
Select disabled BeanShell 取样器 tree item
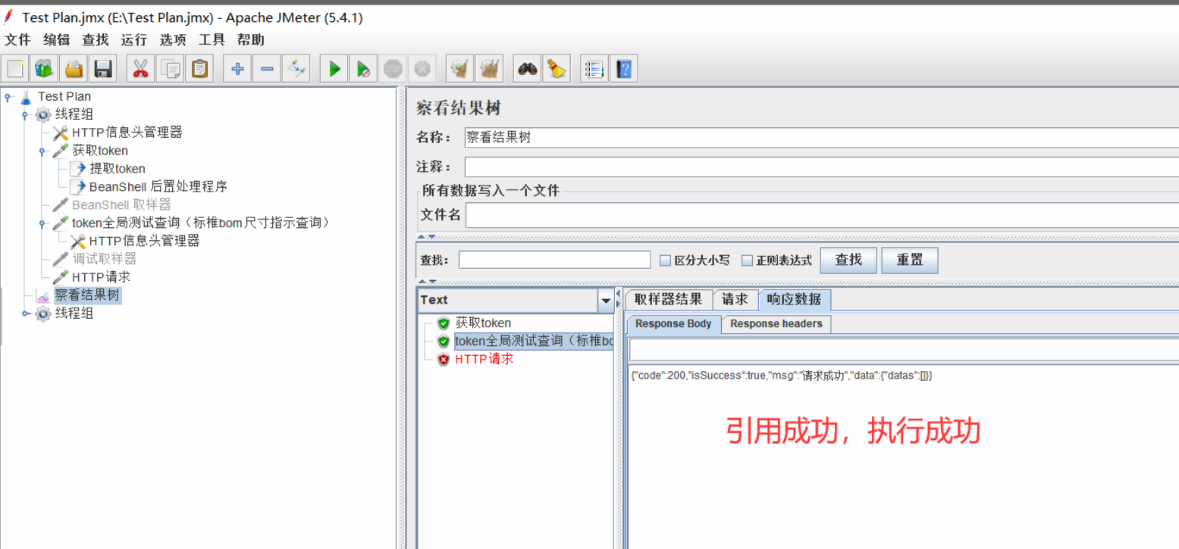pyautogui.click(x=121, y=204)
